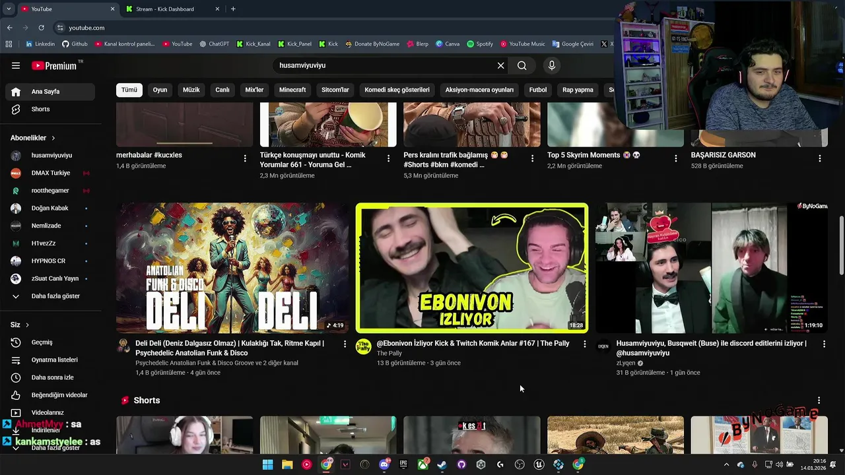Viewport: 845px width, 475px height.
Task: Open Beğendiğim videolar list
Action: (51, 395)
